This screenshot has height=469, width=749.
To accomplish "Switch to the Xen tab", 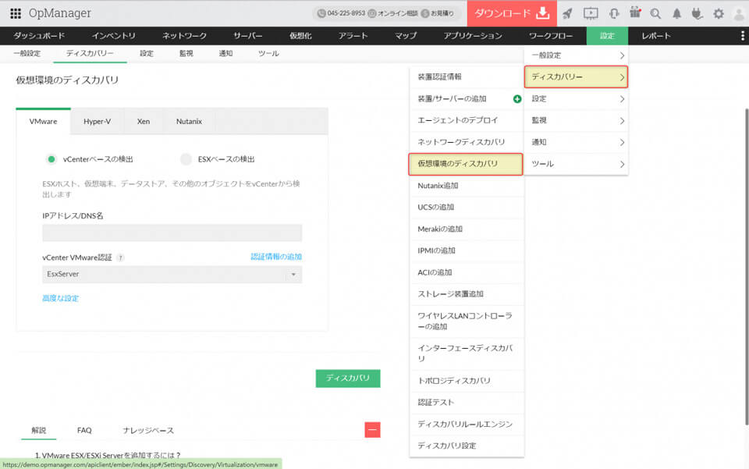I will pos(144,121).
